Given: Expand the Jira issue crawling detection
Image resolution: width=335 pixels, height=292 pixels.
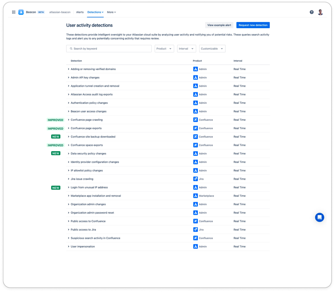Looking at the screenshot, I should [x=69, y=179].
